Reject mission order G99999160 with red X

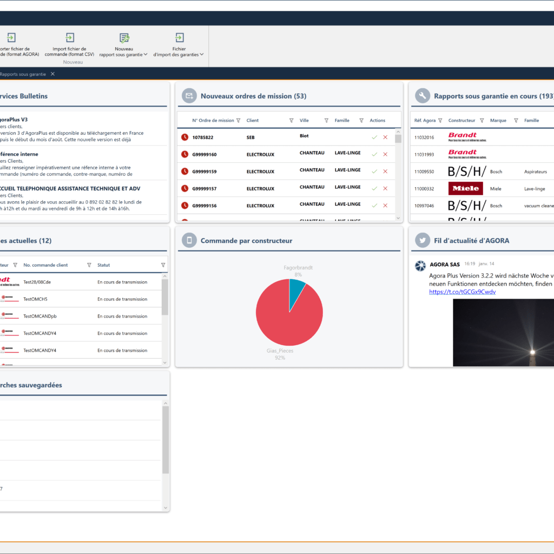pyautogui.click(x=385, y=155)
